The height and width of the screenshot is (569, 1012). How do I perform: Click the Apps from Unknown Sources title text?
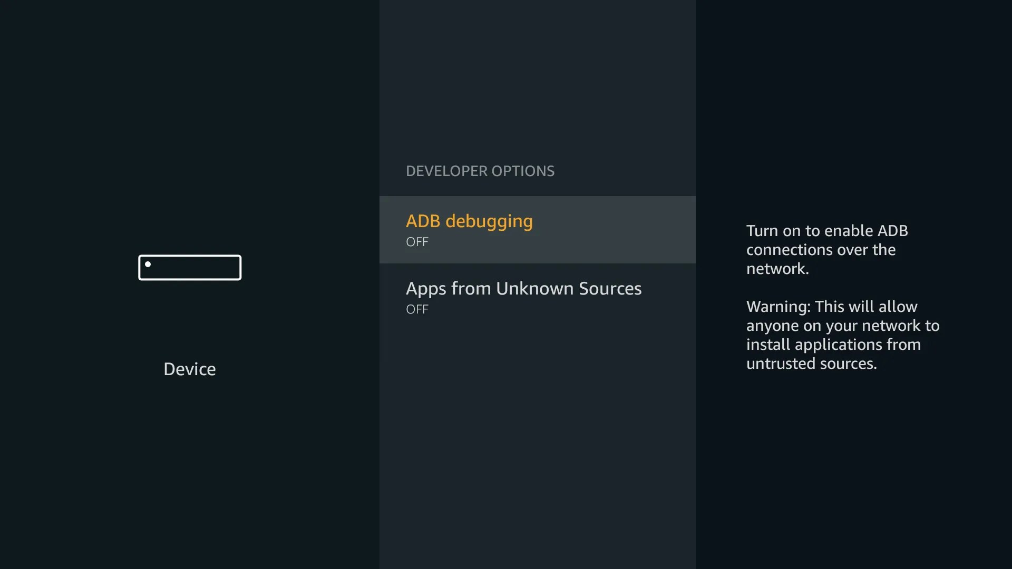coord(523,288)
